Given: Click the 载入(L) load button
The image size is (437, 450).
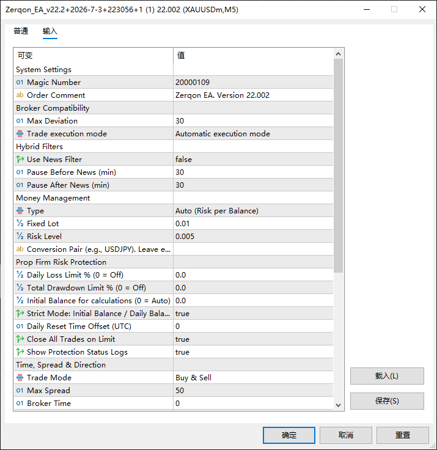Looking at the screenshot, I should (387, 376).
